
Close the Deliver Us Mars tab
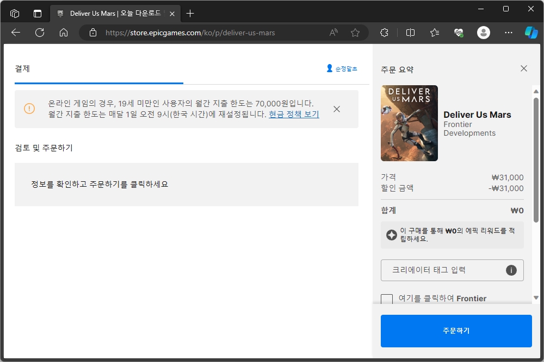172,14
